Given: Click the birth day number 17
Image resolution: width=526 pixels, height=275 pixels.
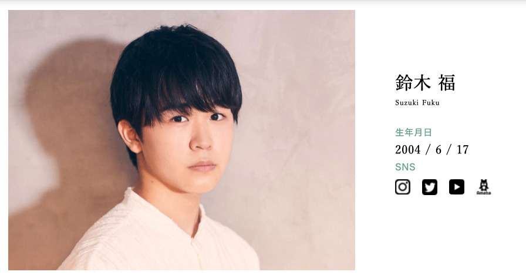Looking at the screenshot, I should [x=463, y=150].
